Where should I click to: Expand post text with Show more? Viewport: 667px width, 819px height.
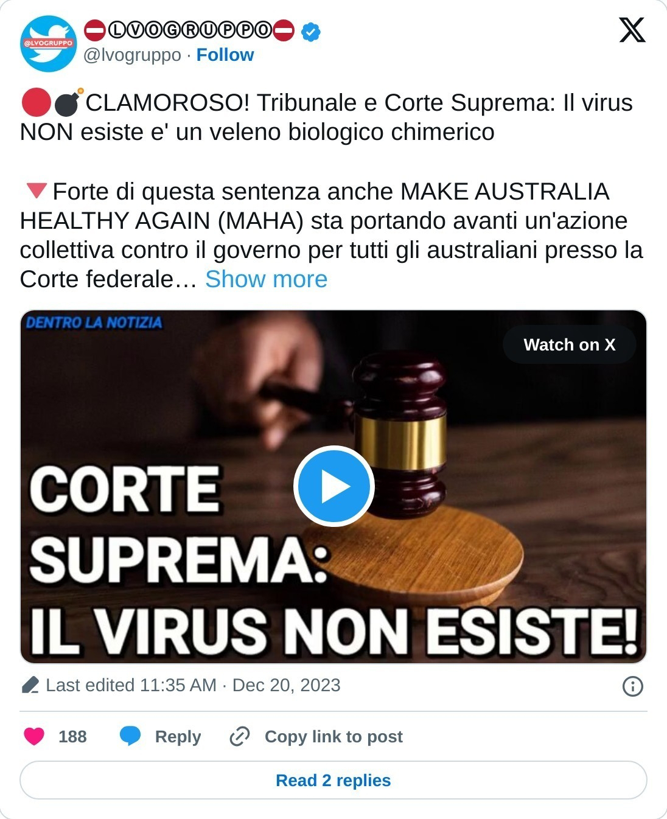click(x=266, y=279)
